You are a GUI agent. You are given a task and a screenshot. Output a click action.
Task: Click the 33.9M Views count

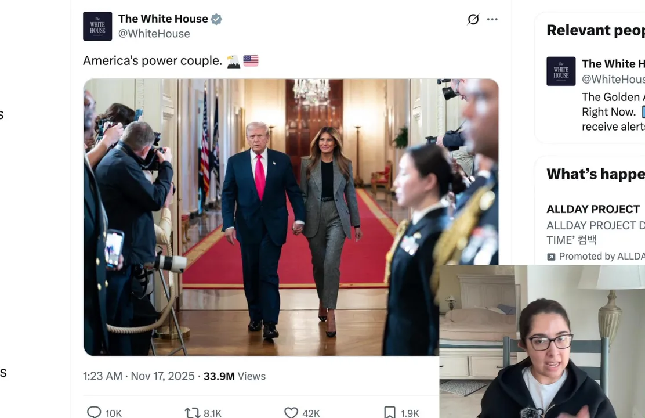pos(234,376)
